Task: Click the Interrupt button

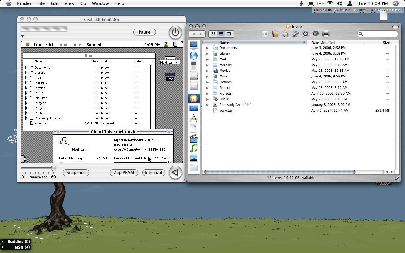Action: pyautogui.click(x=153, y=173)
